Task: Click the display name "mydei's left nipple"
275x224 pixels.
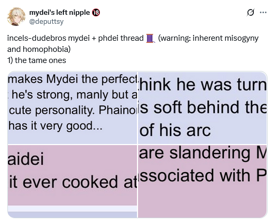Action: click(60, 13)
